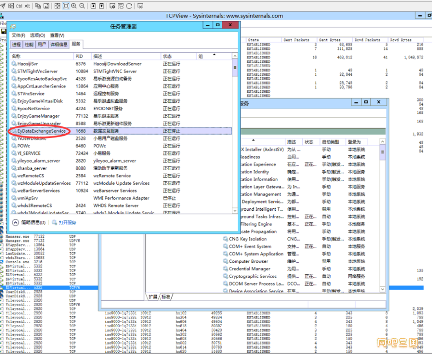Open the 文件(F) menu in Task Manager
This screenshot has width=432, height=354.
(x=18, y=35)
